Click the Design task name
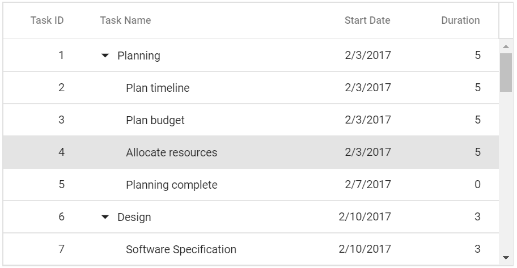Image resolution: width=517 pixels, height=268 pixels. pyautogui.click(x=134, y=217)
